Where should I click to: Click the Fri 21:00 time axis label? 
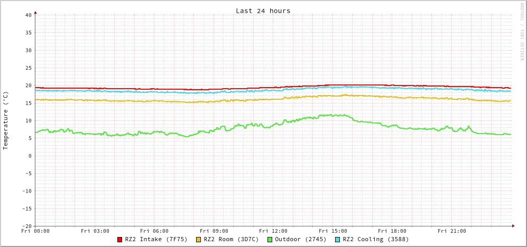(x=451, y=231)
